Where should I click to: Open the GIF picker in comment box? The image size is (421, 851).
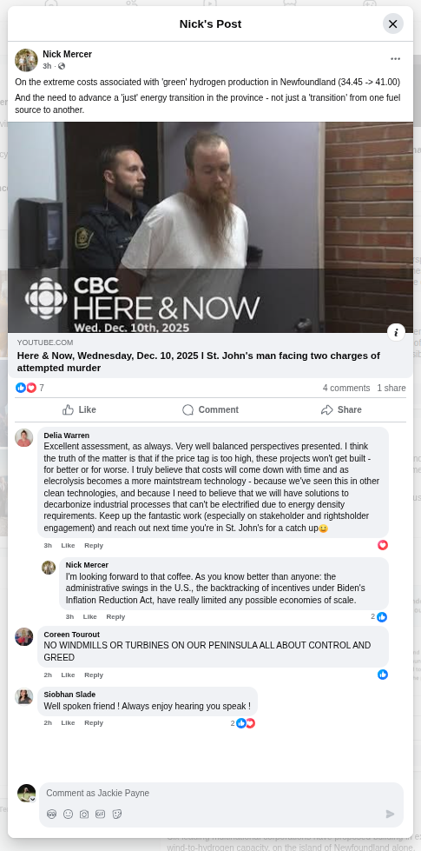(x=100, y=814)
